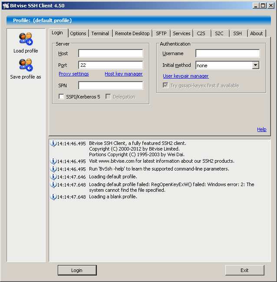Viewport: 277px width, 282px height.
Task: Click the Exit button
Action: click(244, 270)
